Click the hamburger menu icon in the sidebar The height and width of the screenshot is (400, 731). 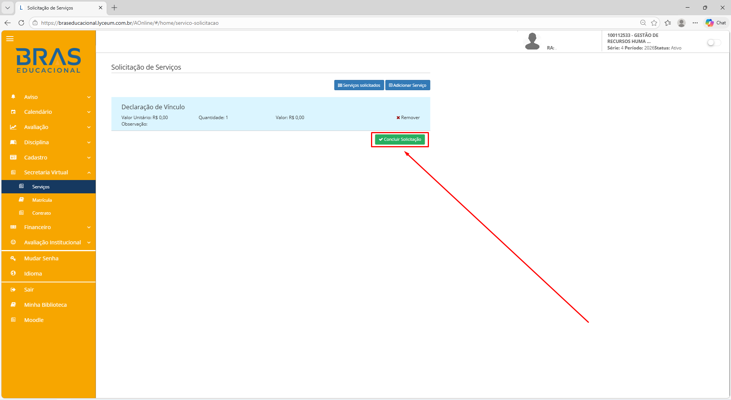pos(10,39)
